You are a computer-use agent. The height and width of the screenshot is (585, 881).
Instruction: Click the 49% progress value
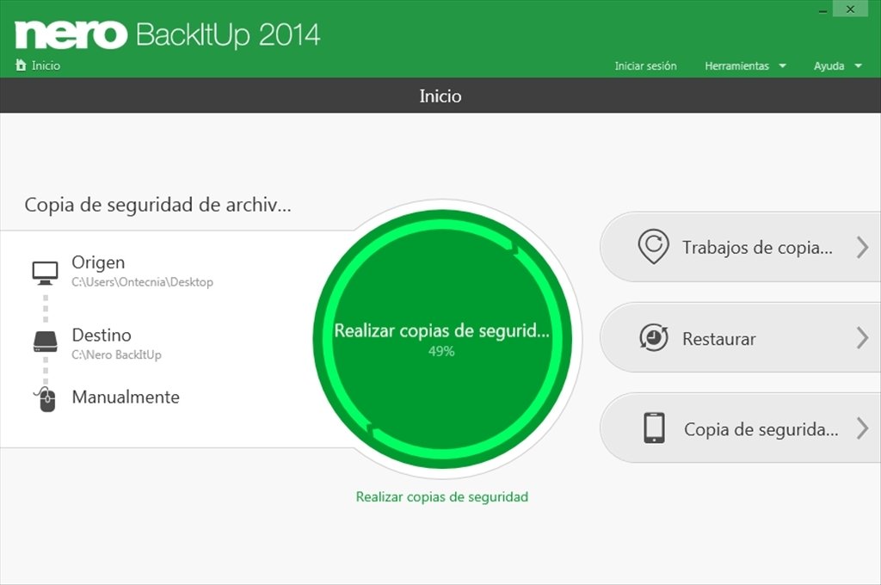point(441,352)
